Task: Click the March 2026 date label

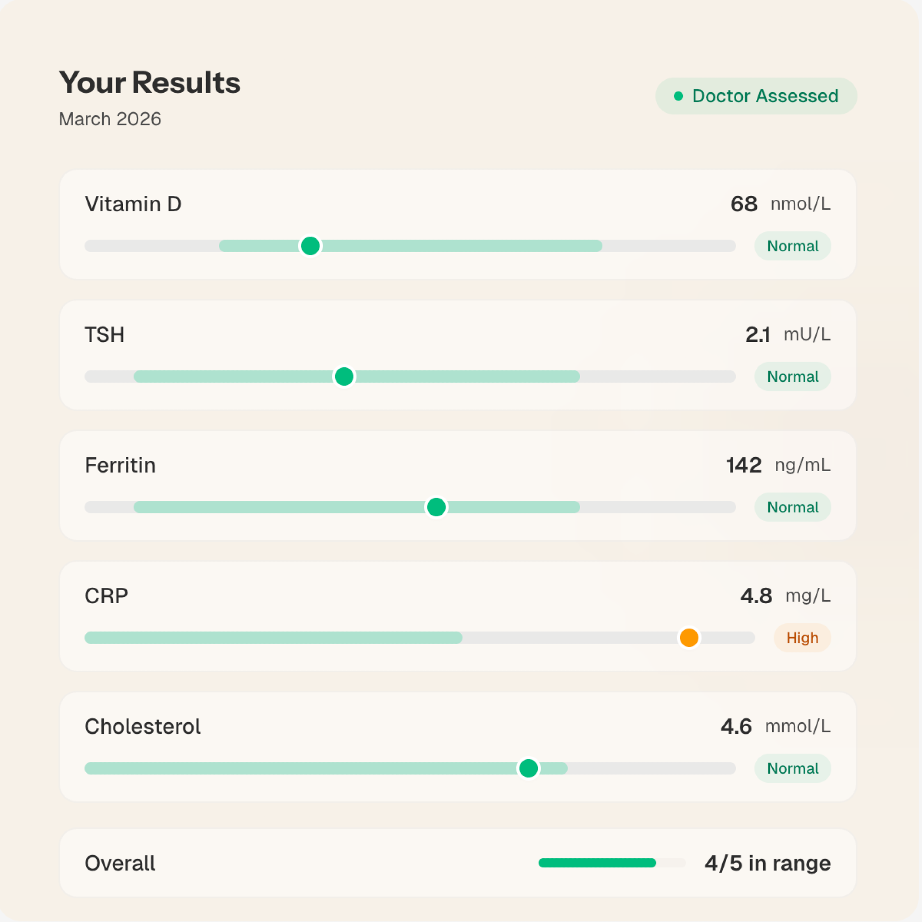Action: point(109,119)
